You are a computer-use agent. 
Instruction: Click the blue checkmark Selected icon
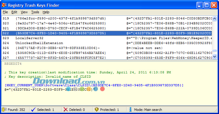tap(34, 110)
